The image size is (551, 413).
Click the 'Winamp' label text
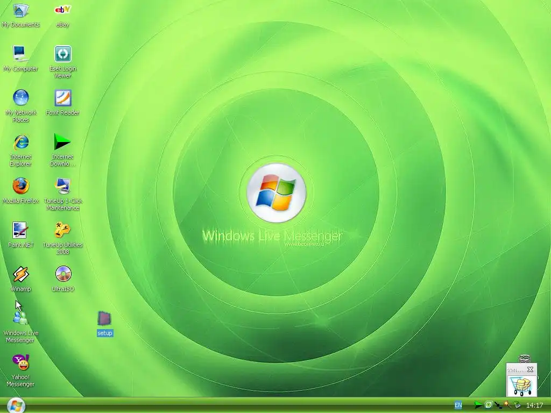click(x=21, y=289)
